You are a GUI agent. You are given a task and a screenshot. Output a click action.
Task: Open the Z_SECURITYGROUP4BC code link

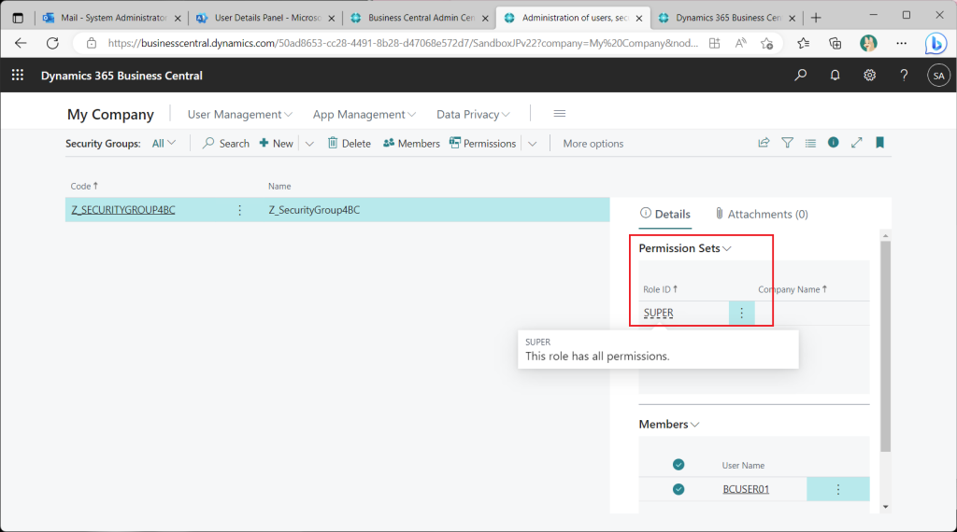(x=123, y=210)
